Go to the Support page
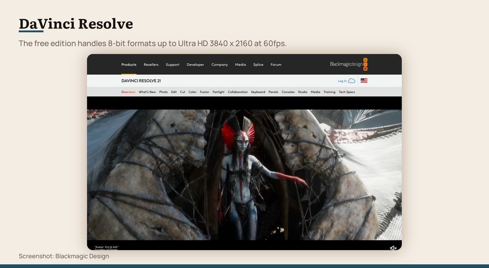 pos(172,65)
